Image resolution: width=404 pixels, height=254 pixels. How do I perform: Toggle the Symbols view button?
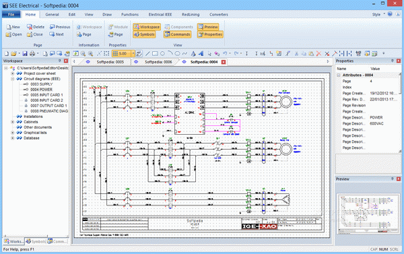(144, 34)
